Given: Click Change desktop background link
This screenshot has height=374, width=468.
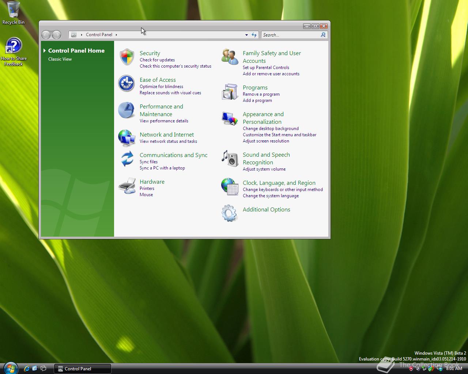Looking at the screenshot, I should [271, 129].
